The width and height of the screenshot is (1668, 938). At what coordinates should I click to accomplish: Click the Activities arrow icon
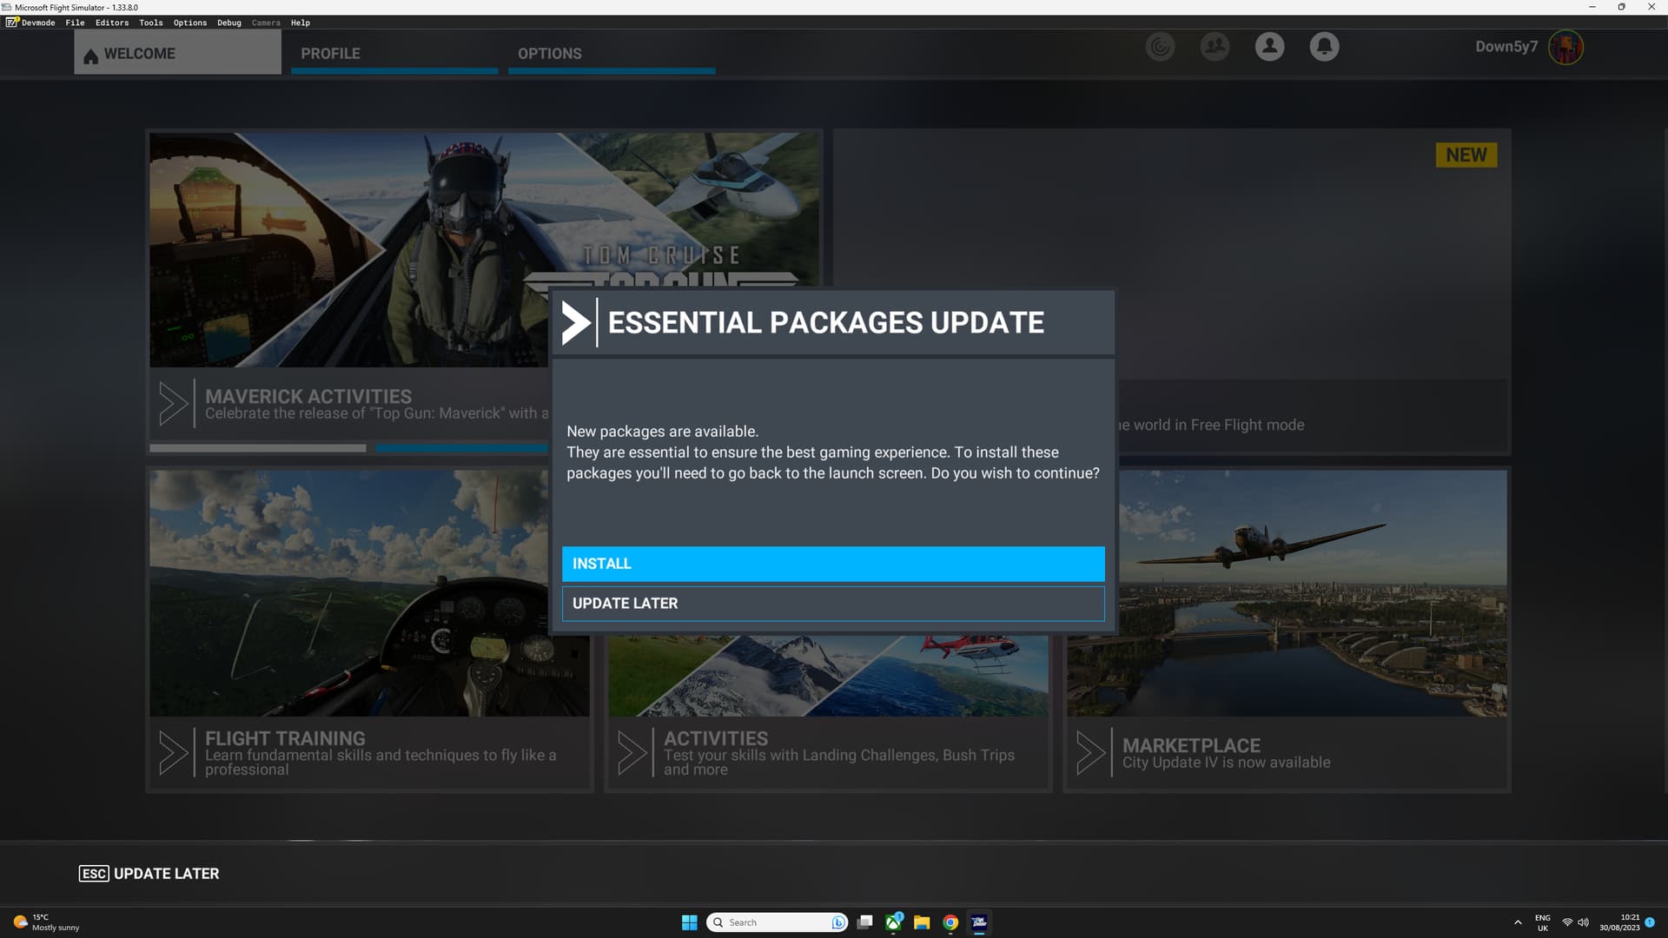(x=632, y=752)
